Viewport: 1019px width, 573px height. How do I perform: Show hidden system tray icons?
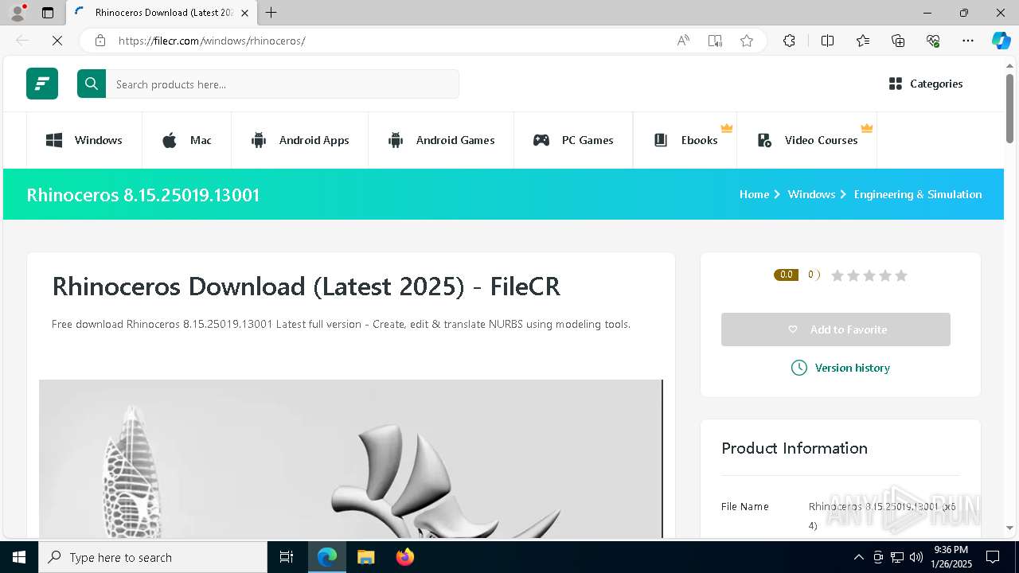pos(858,557)
